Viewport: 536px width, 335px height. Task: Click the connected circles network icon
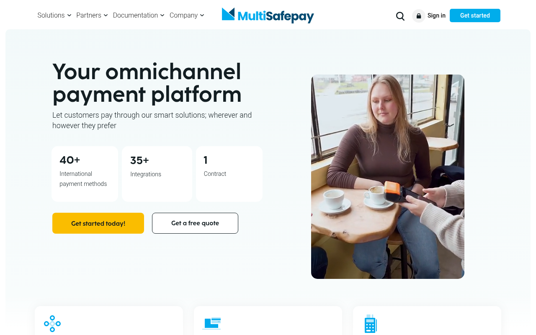(x=52, y=324)
